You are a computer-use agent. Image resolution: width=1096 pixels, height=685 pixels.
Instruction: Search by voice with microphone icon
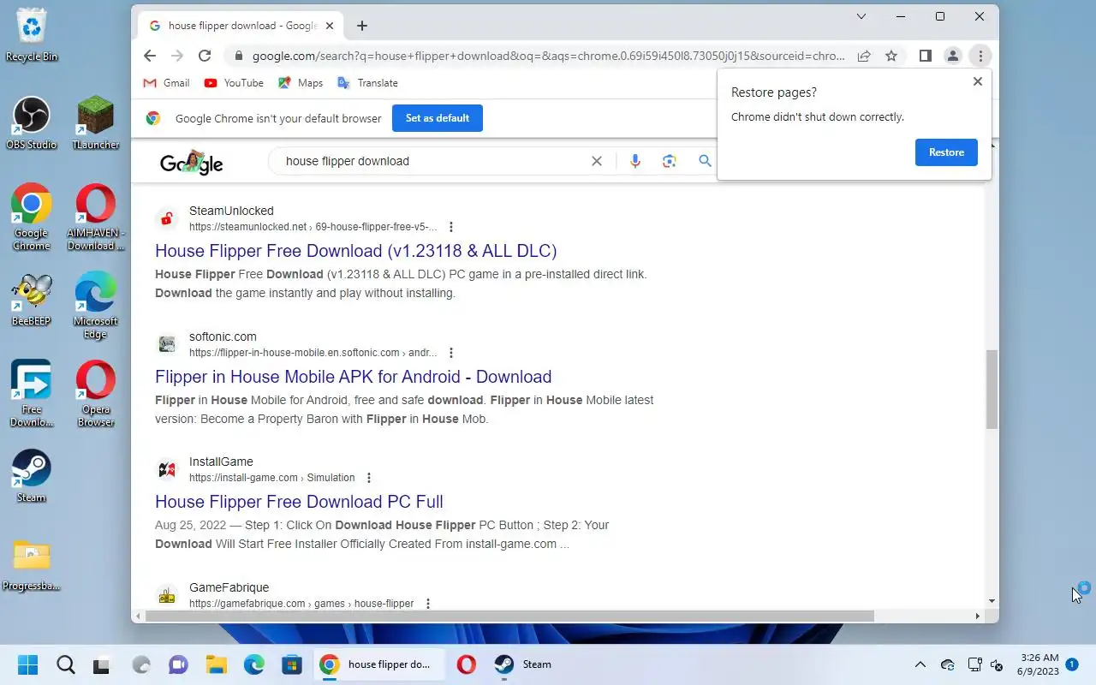[635, 161]
